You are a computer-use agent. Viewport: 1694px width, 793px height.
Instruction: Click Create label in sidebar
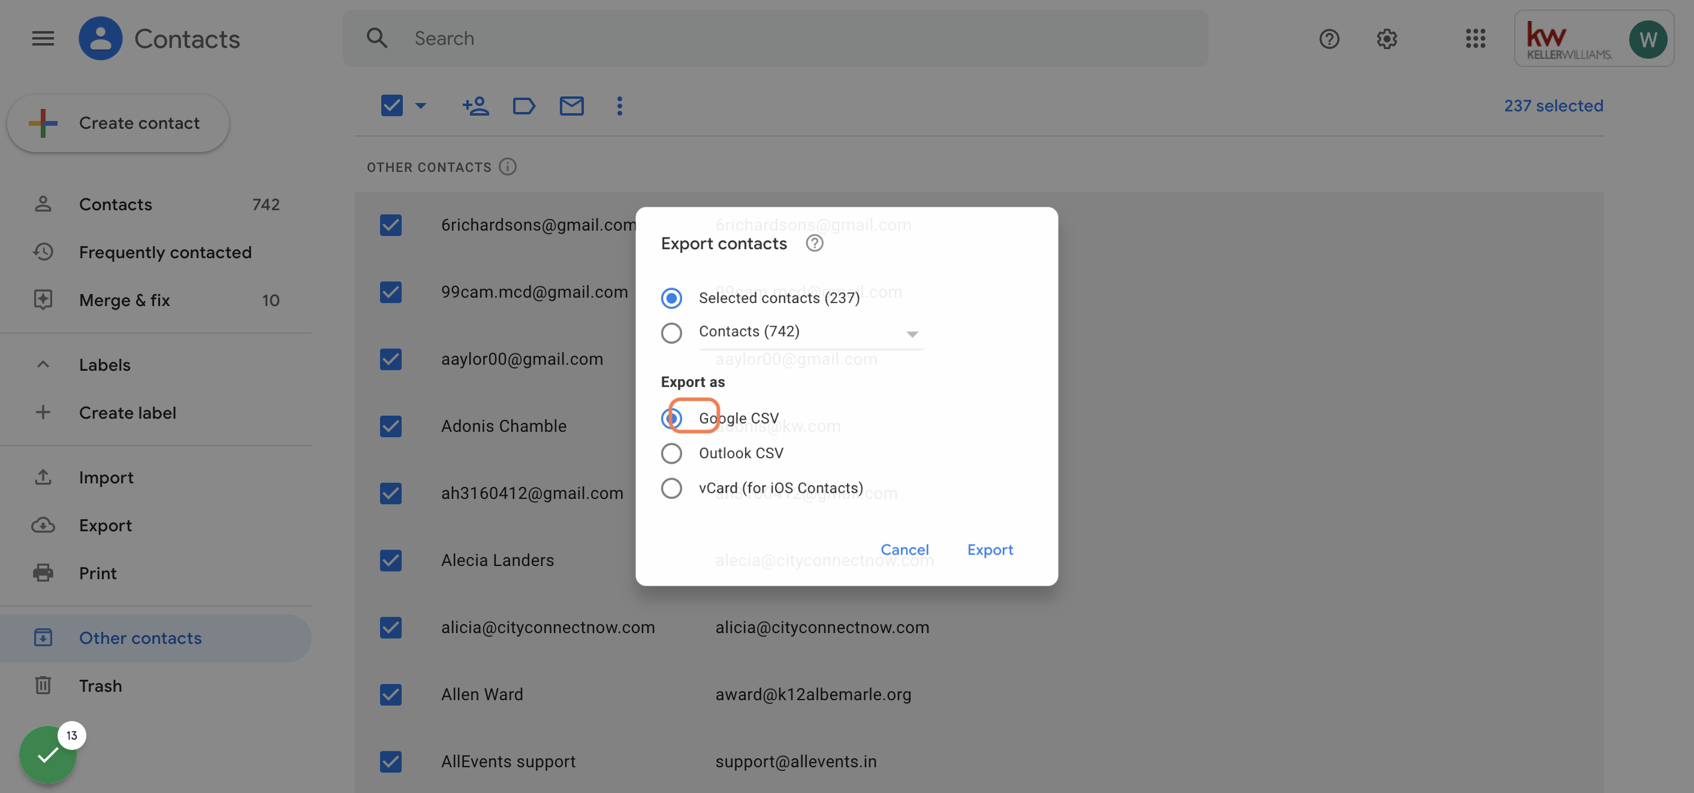click(156, 412)
